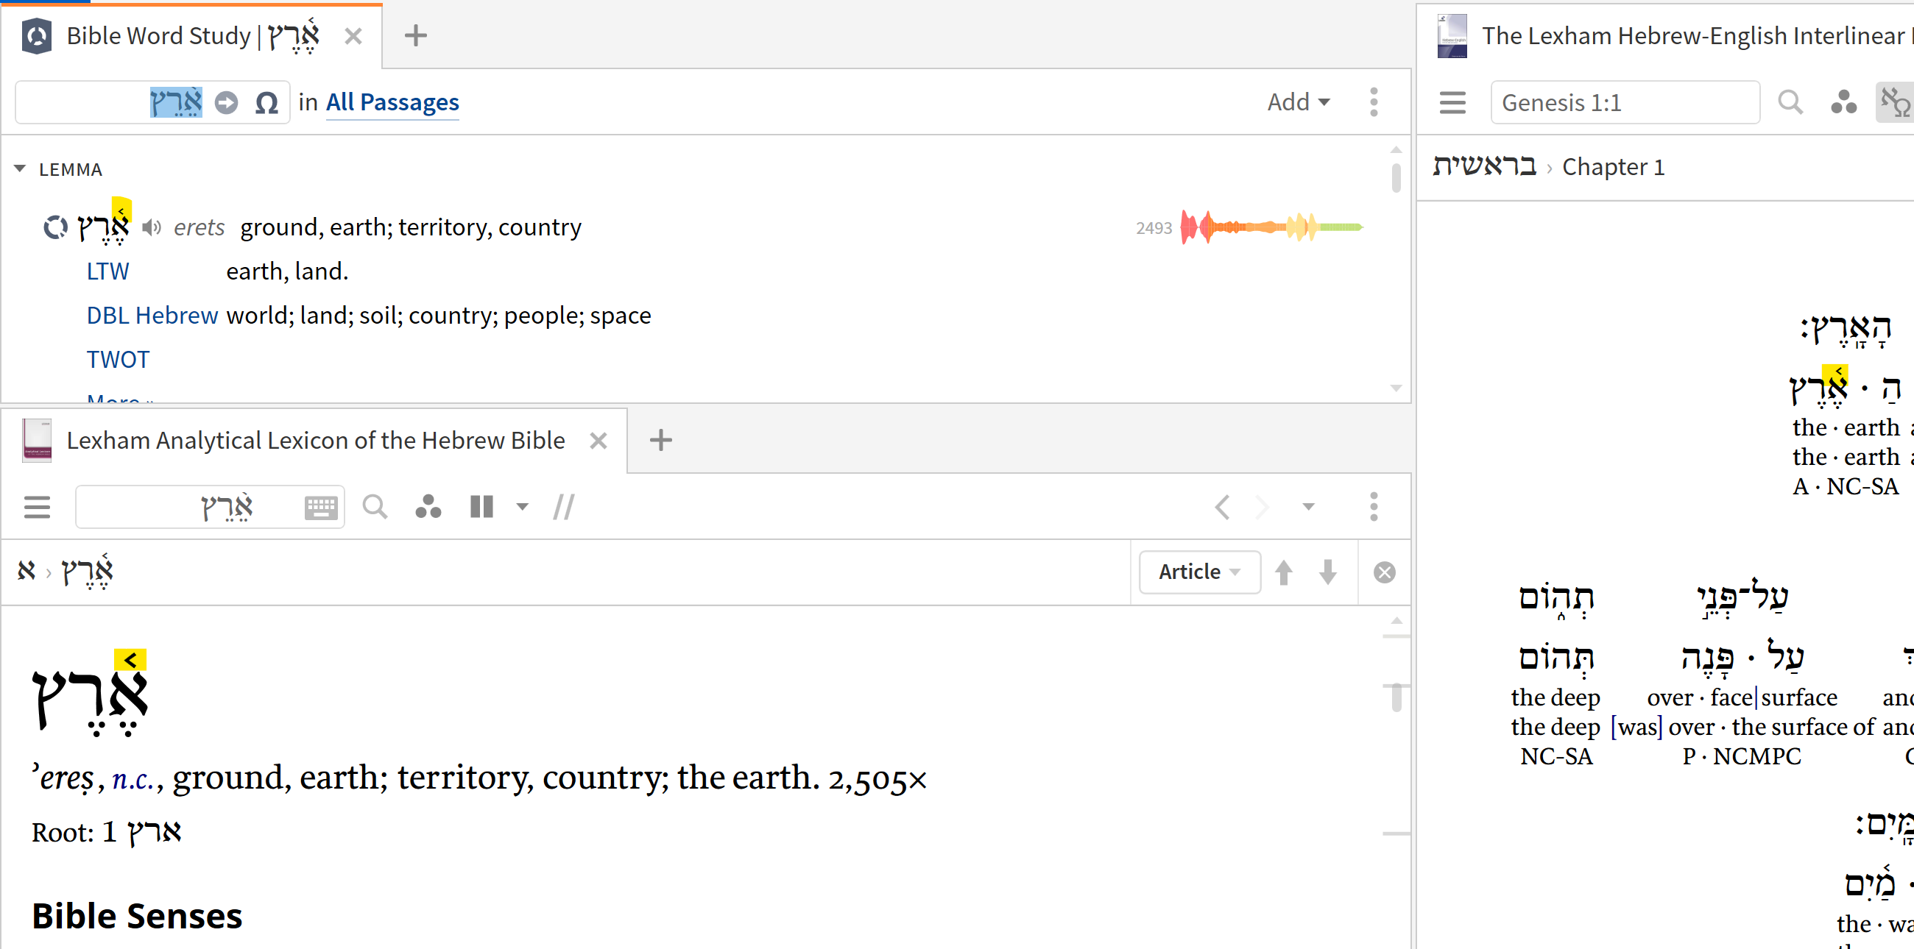Click the Bible Word Study tab icon

[x=36, y=35]
